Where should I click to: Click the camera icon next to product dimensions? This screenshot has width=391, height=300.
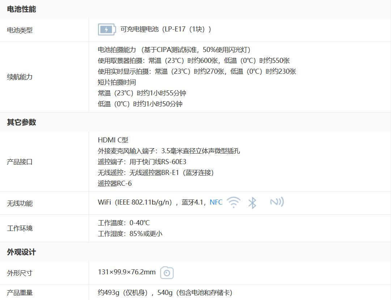click(x=167, y=273)
